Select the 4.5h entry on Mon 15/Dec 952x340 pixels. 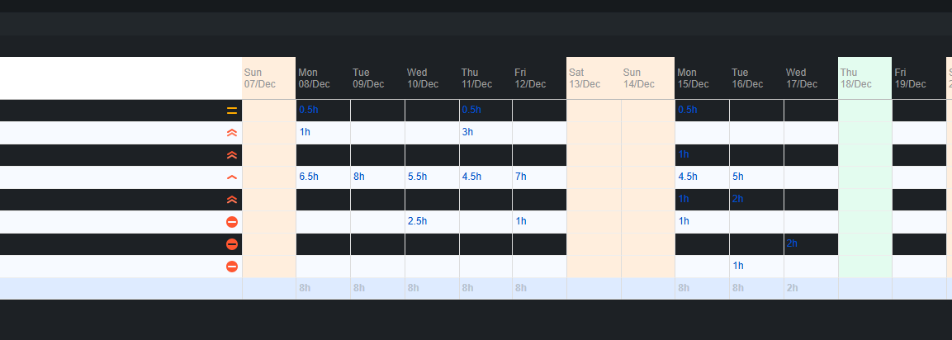[x=687, y=177]
